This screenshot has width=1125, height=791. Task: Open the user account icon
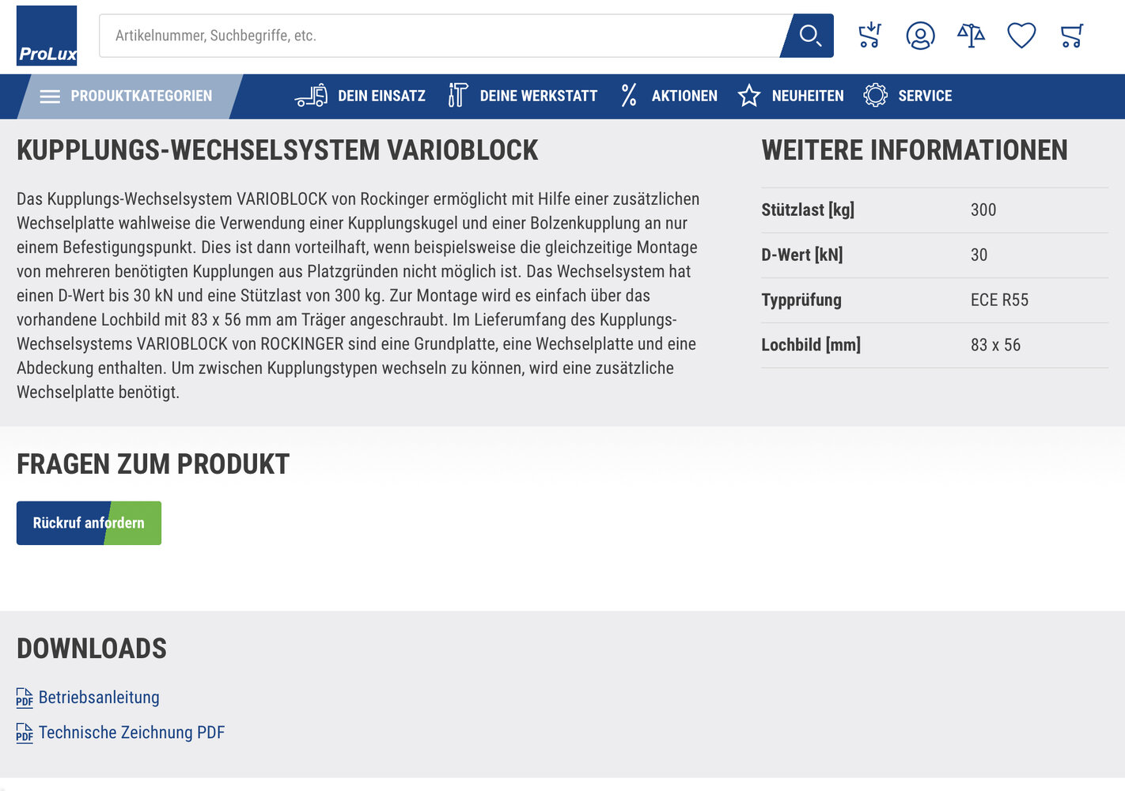pos(920,36)
